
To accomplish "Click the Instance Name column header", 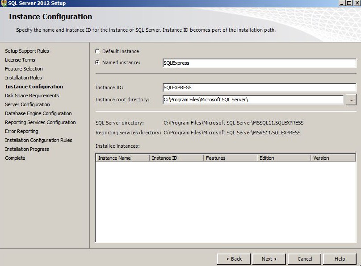I will tap(122, 158).
